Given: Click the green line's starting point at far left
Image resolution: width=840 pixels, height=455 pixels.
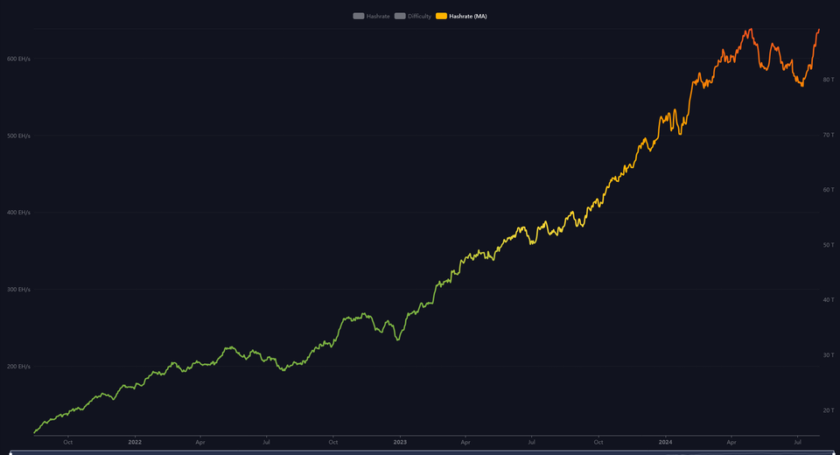Looking at the screenshot, I should pos(35,431).
